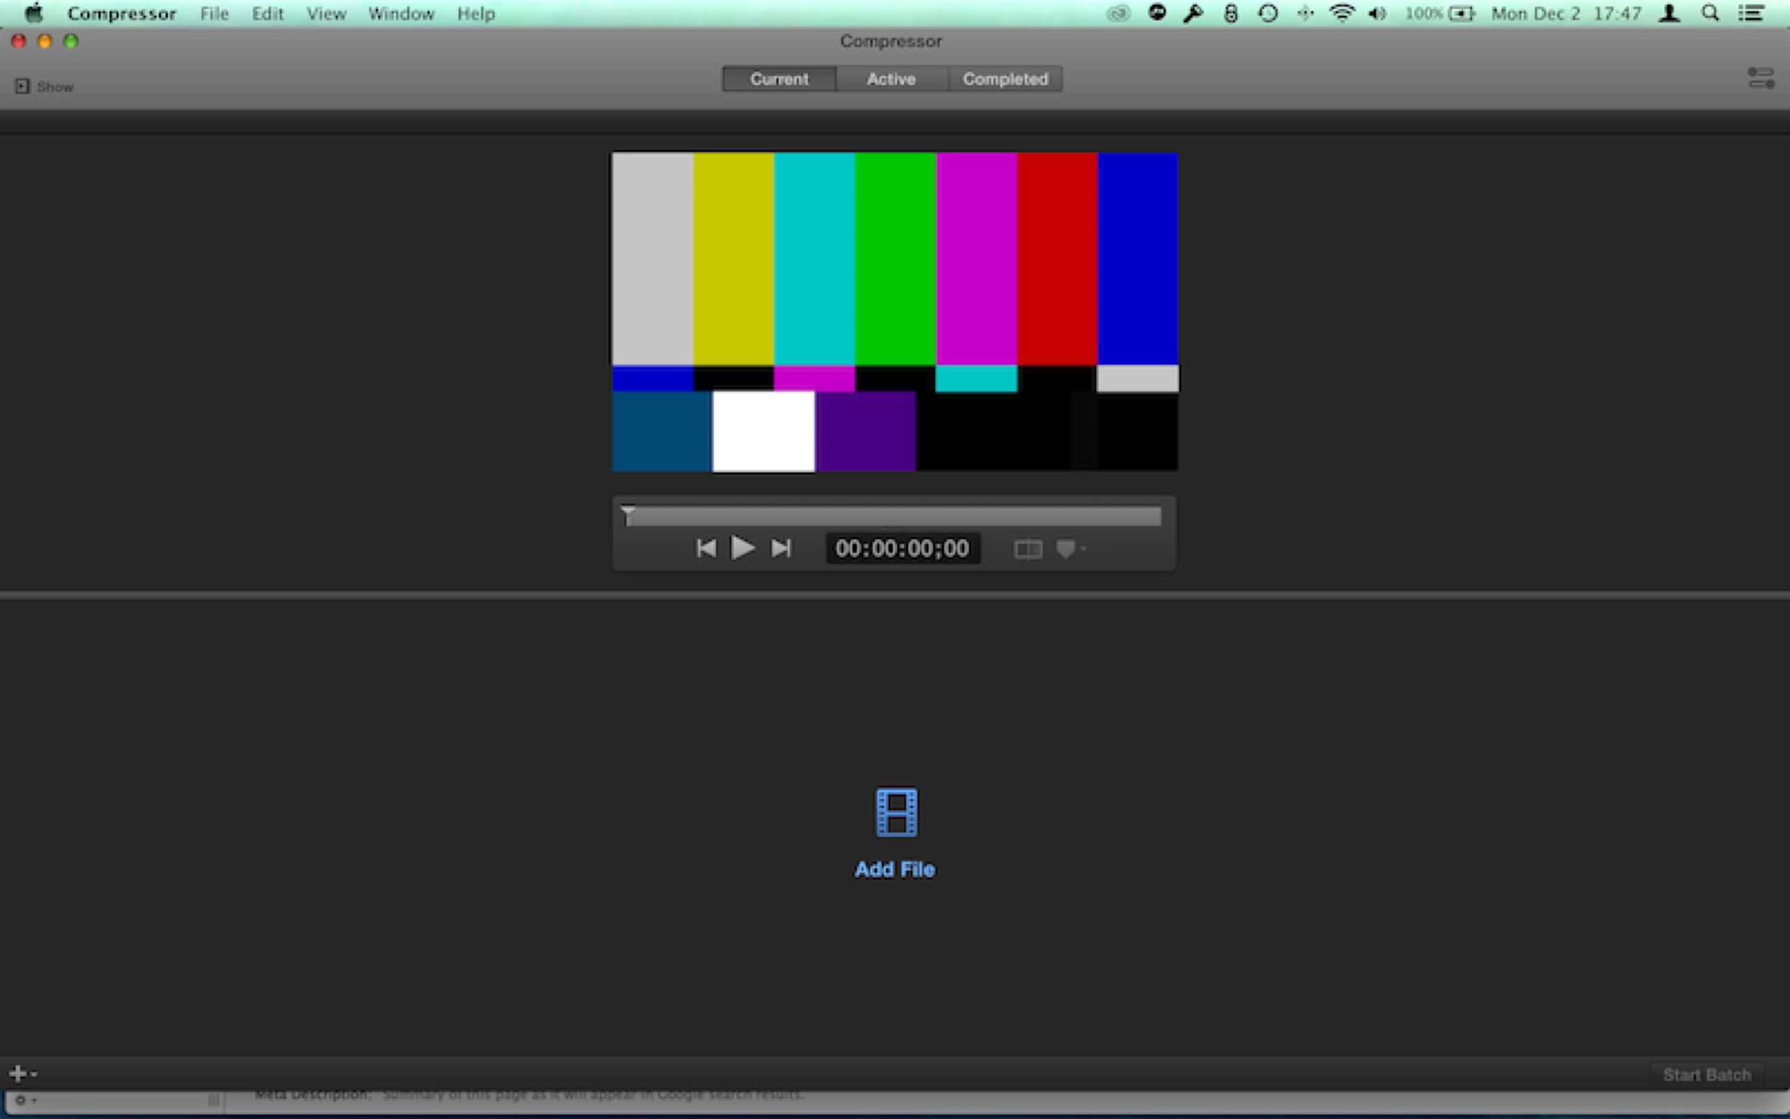Show the settings and locations pane
The width and height of the screenshot is (1790, 1119).
pos(44,86)
